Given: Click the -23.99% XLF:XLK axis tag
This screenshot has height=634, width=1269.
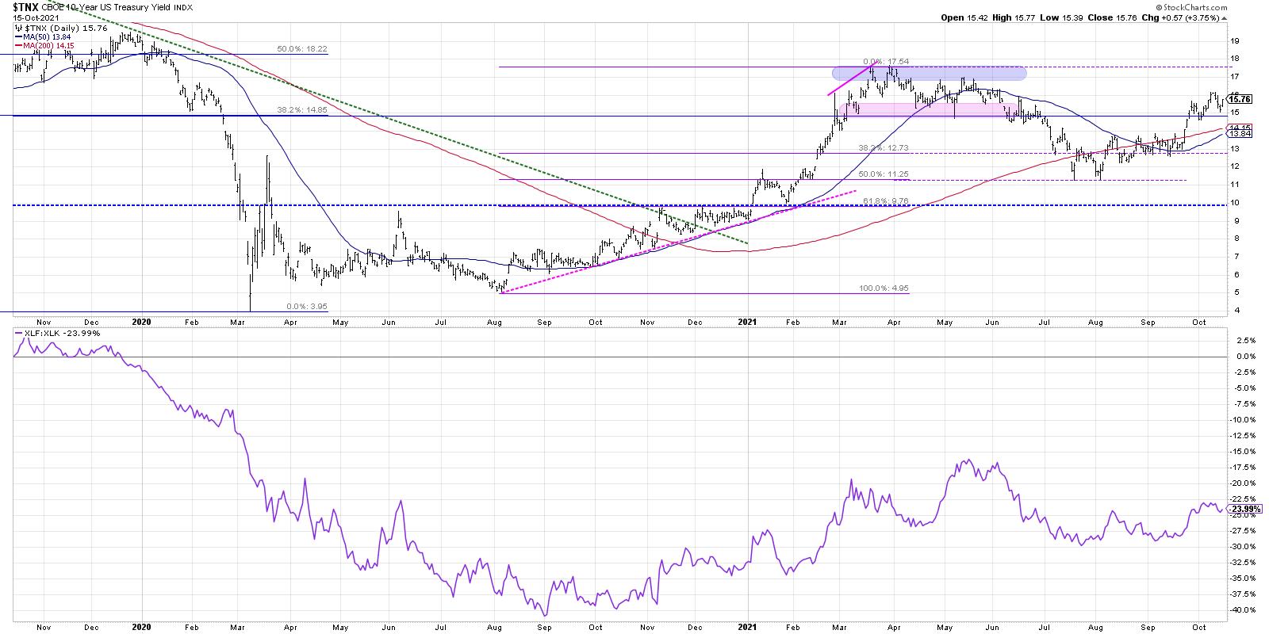Looking at the screenshot, I should 1243,509.
